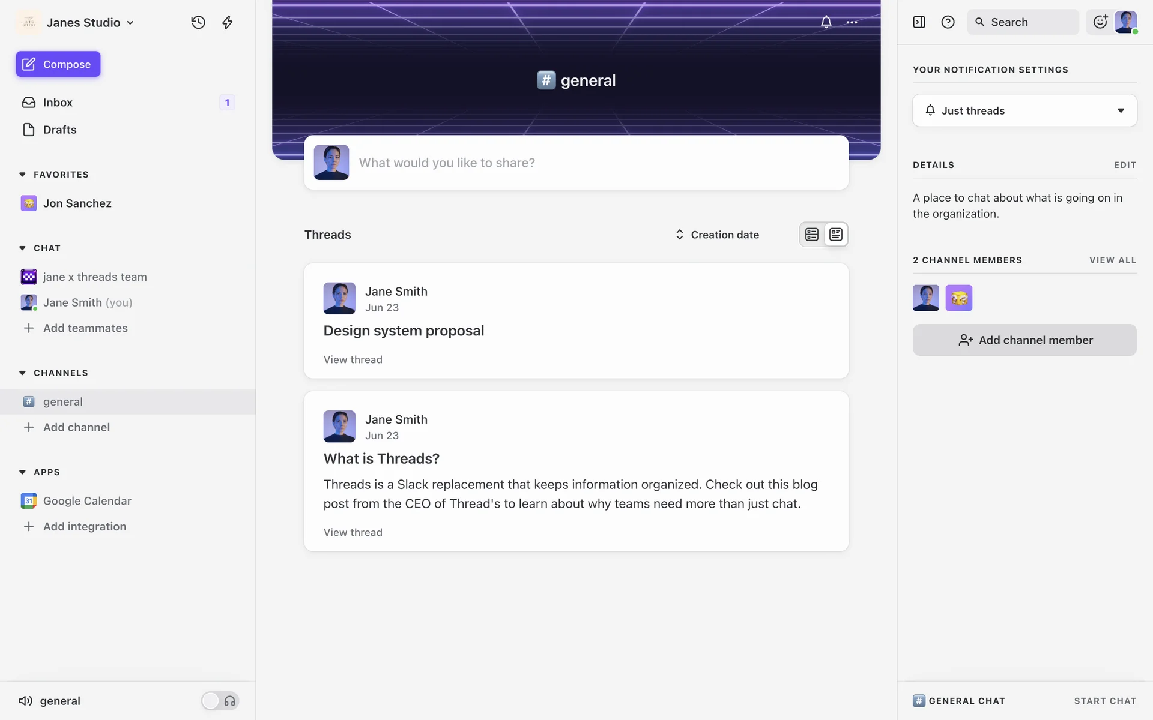Open the Inbox
This screenshot has height=720, width=1153.
[x=58, y=103]
